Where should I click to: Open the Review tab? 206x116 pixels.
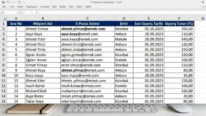point(63,7)
